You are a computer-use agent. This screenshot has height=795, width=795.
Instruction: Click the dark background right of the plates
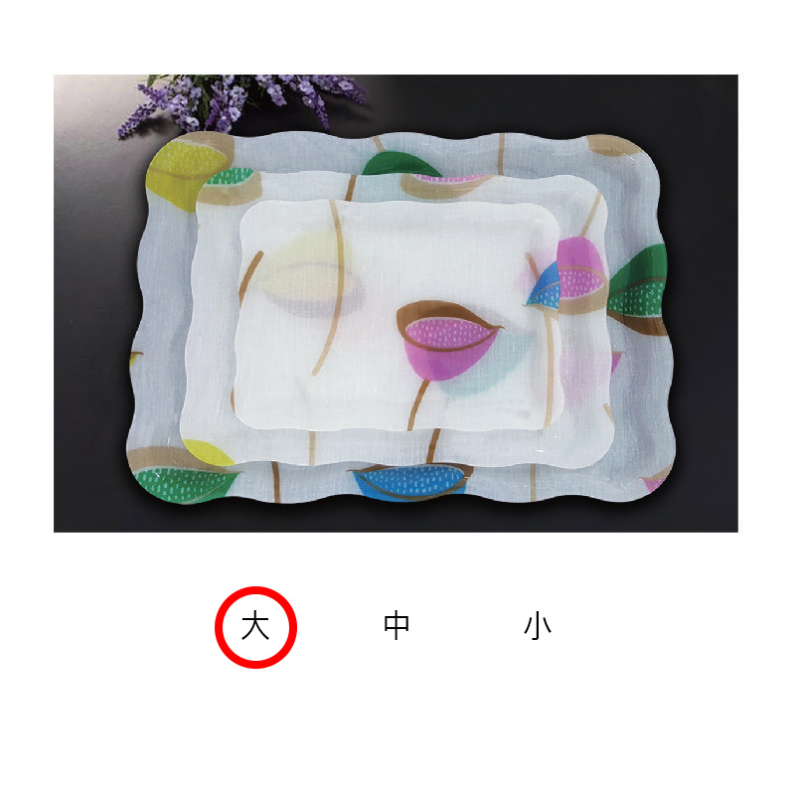click(x=706, y=303)
